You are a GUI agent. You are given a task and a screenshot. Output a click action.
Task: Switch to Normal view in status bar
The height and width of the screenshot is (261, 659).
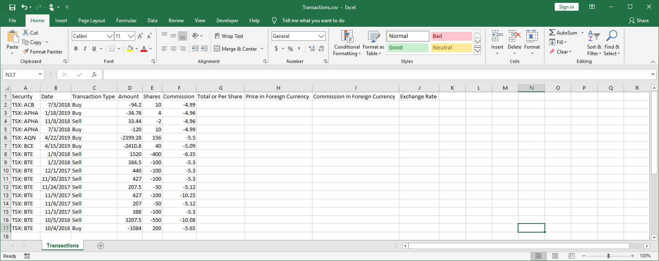(x=538, y=256)
